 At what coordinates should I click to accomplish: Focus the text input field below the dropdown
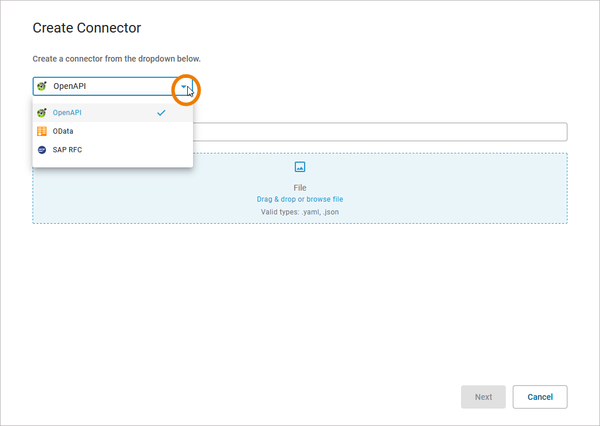tap(379, 132)
